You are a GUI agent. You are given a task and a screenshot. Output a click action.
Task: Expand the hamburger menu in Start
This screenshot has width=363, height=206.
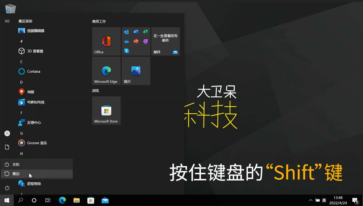(7, 21)
